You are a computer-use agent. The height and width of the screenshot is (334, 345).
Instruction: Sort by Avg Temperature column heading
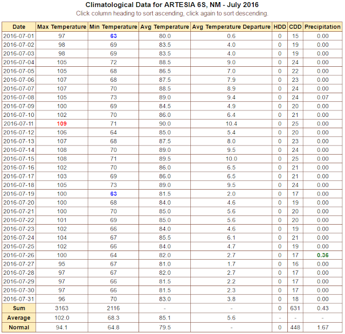(164, 27)
